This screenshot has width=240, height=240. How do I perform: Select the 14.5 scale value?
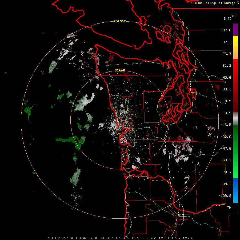(x=227, y=101)
